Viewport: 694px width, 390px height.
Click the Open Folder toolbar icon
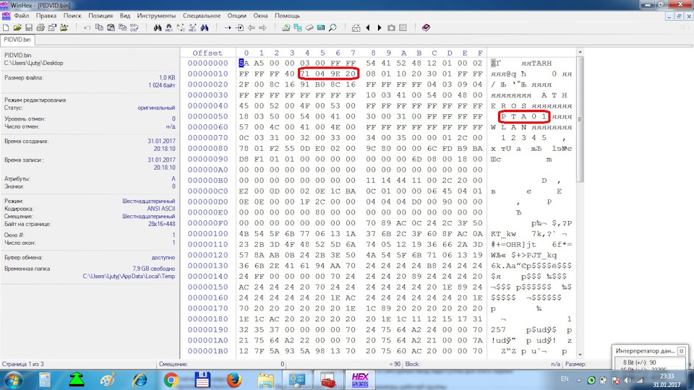point(64,27)
